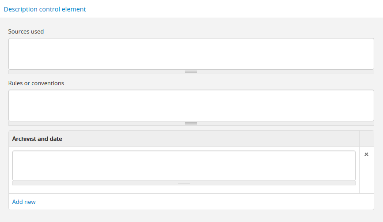The width and height of the screenshot is (383, 222).
Task: Click the Sources used resize grip
Action: [x=191, y=71]
